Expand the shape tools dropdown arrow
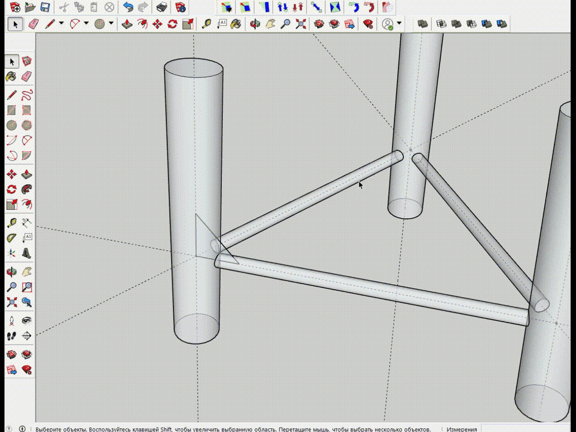This screenshot has height=432, width=576. click(111, 23)
